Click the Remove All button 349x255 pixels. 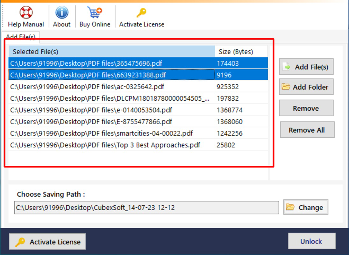(x=307, y=130)
